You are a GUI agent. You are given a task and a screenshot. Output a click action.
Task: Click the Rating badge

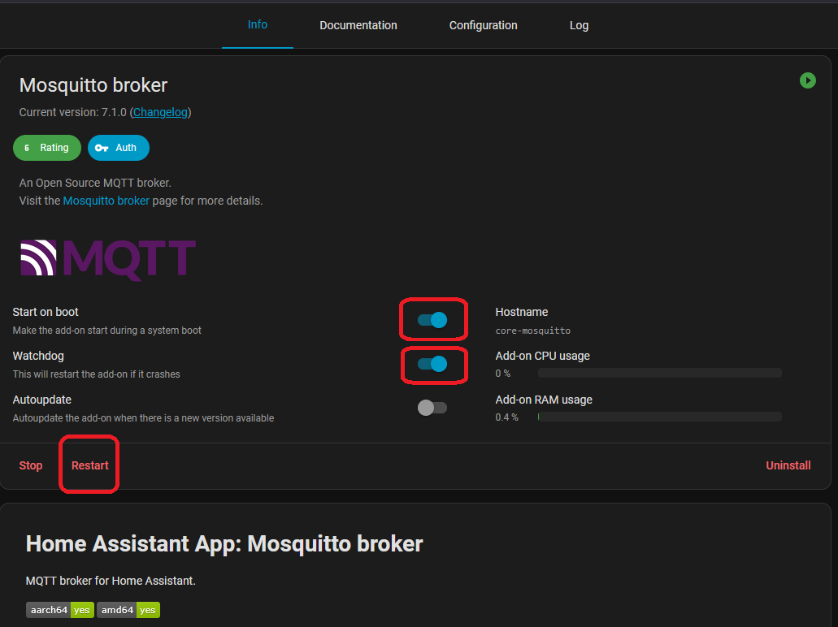click(x=47, y=148)
